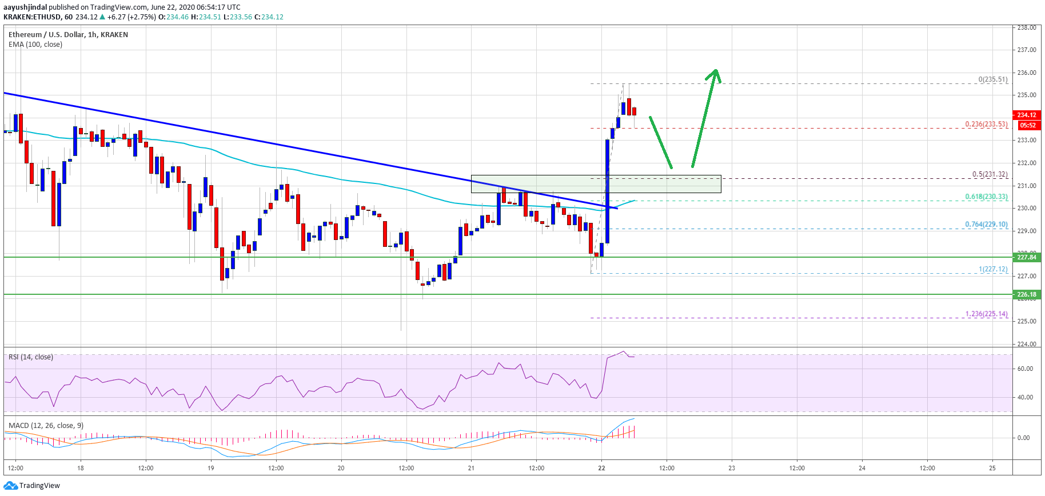1045x496 pixels.
Task: Click the date label 21 on time axis
Action: [x=471, y=468]
